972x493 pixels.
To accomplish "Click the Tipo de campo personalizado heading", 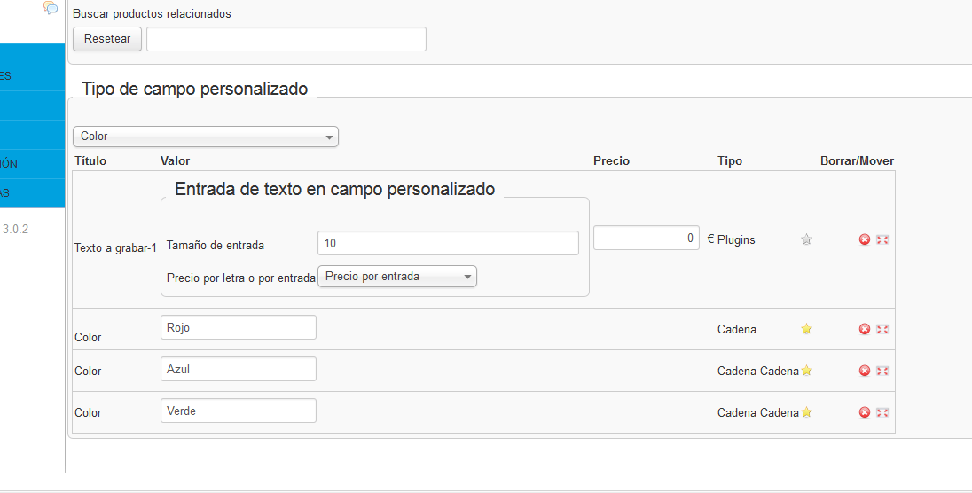I will 194,89.
